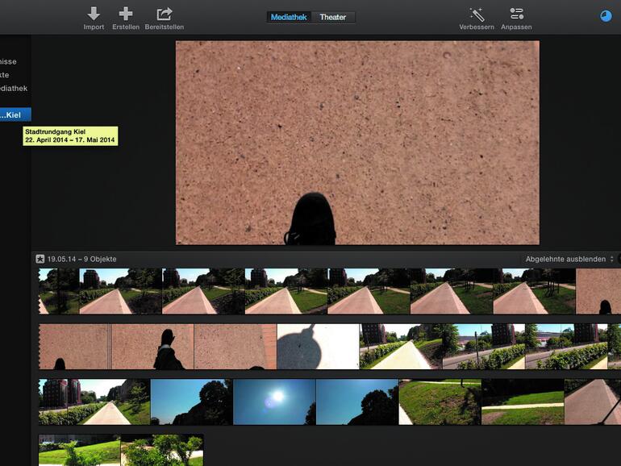Click the event title 19.05.14 – 9 Objekte

tap(81, 259)
